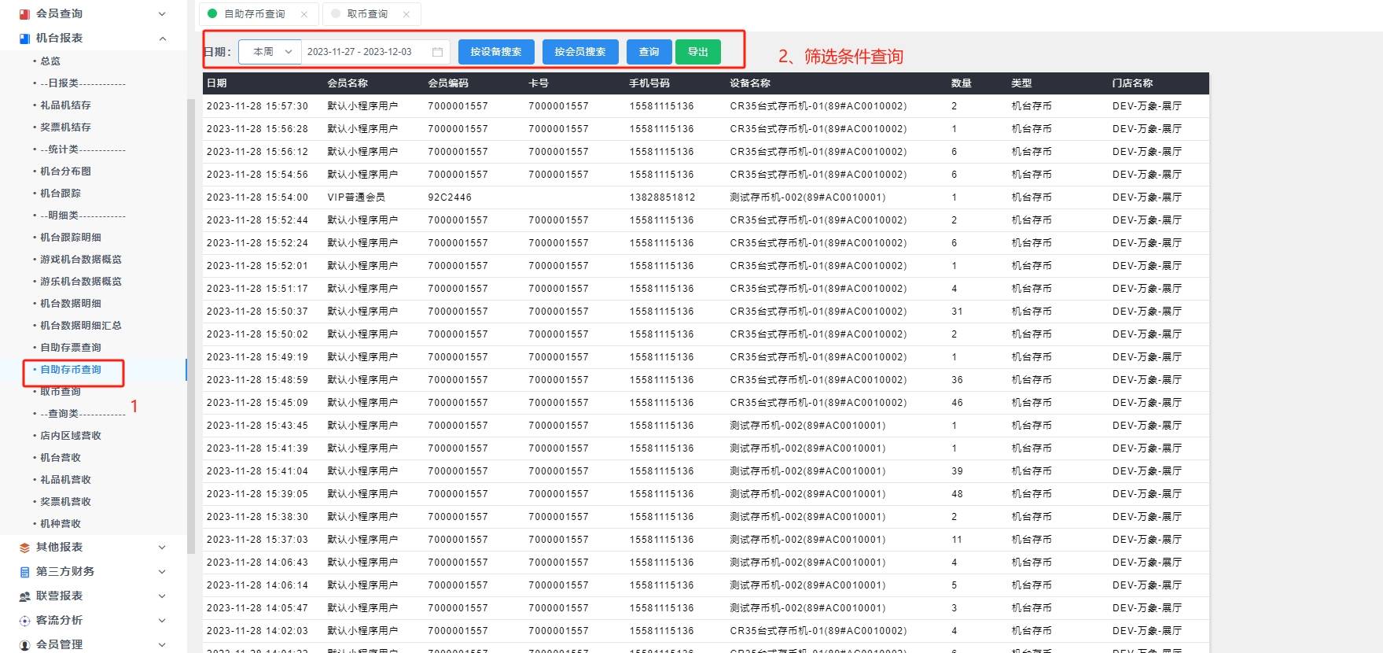The image size is (1383, 653).
Task: Click the 机台报表 sidebar icon
Action: [24, 39]
